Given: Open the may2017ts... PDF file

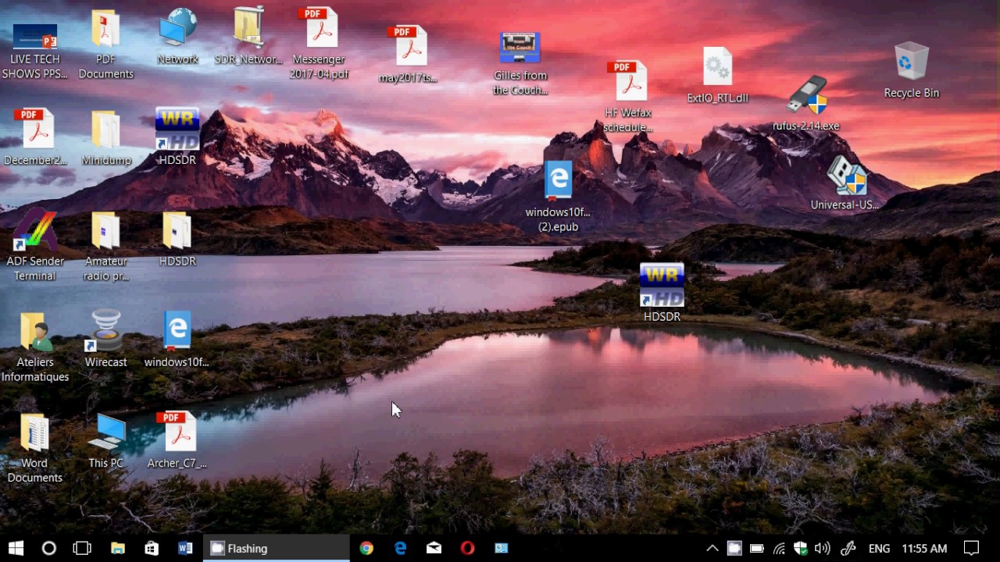Looking at the screenshot, I should [x=408, y=55].
